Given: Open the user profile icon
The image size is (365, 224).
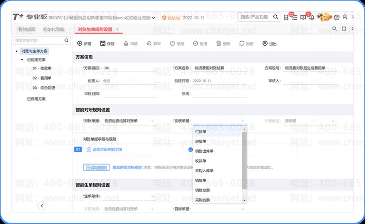Looking at the screenshot, I should click(x=345, y=17).
